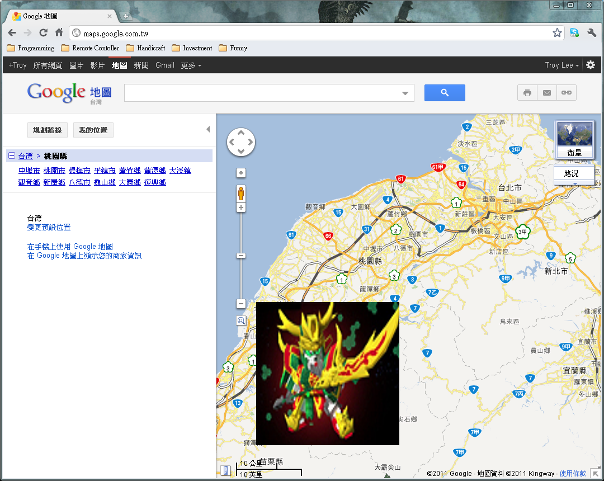
Task: Close the Google 地圖 tab
Action: coord(110,16)
